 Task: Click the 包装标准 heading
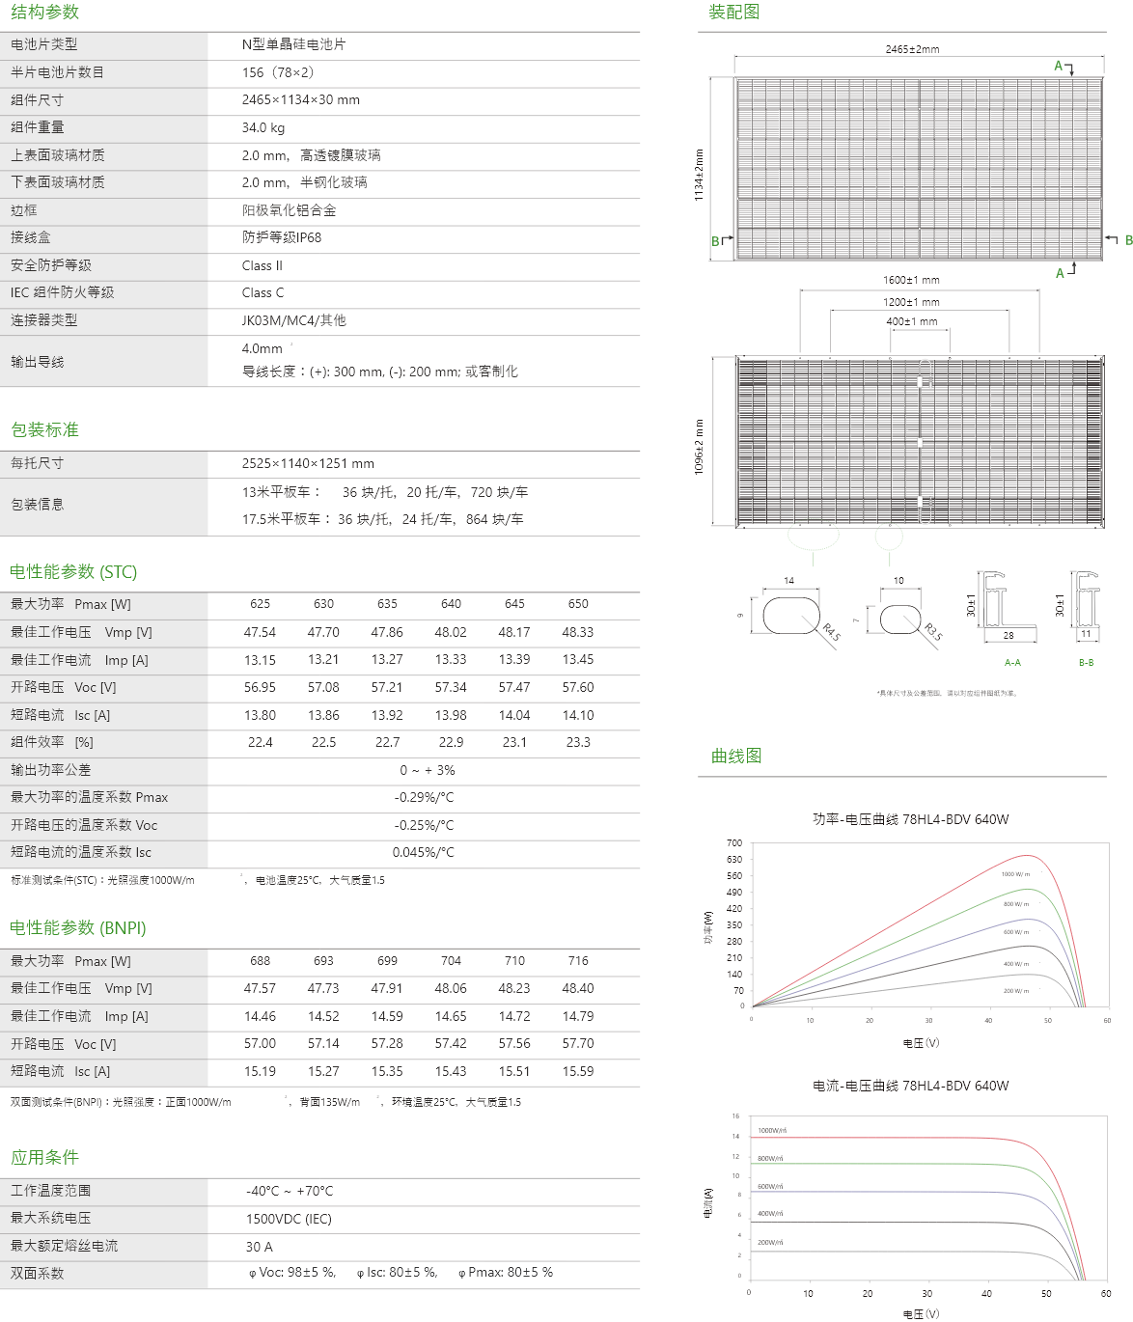pos(45,429)
